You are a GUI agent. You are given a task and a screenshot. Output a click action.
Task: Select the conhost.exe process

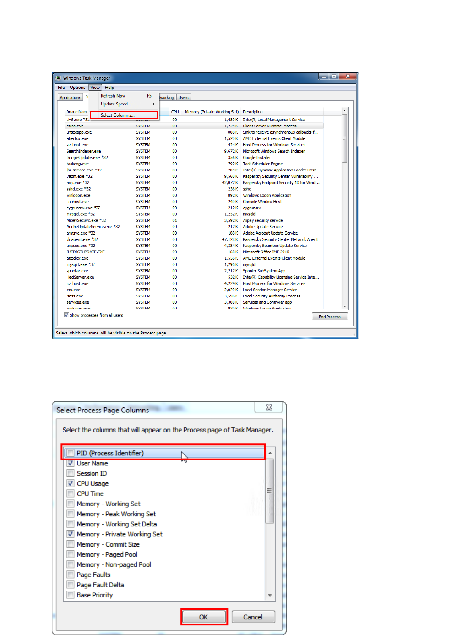[x=195, y=202]
